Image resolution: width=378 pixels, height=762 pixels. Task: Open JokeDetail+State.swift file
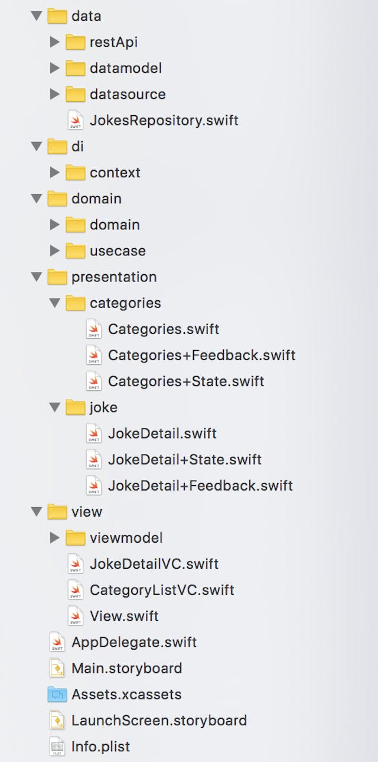click(184, 460)
